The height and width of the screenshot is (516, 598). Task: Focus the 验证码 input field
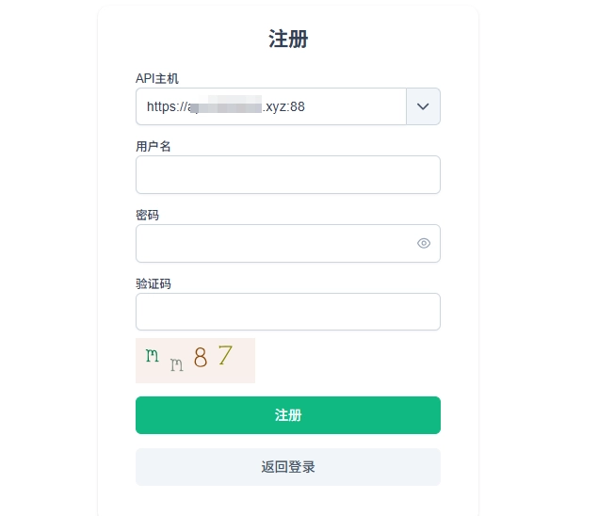click(287, 312)
